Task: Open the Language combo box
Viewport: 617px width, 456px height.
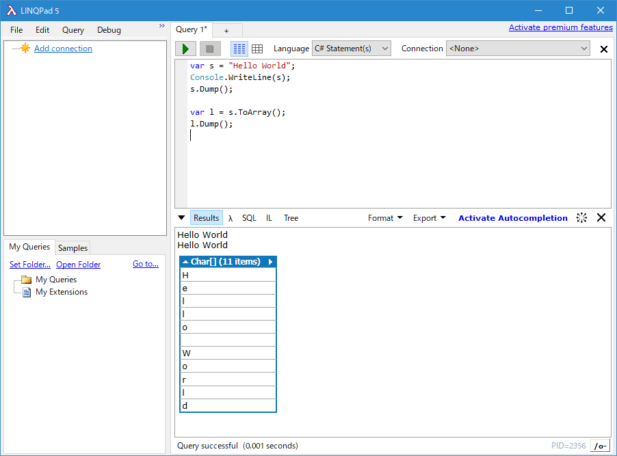Action: 351,49
